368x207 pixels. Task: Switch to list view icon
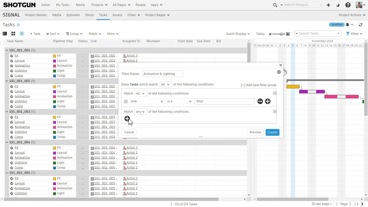[21, 34]
